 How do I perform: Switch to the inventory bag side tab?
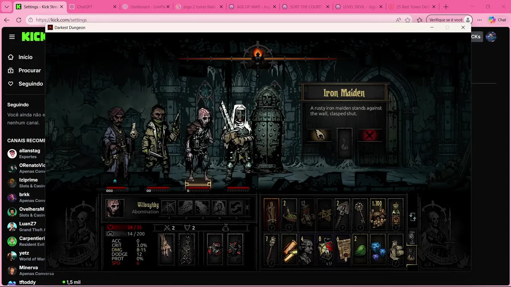(x=411, y=254)
